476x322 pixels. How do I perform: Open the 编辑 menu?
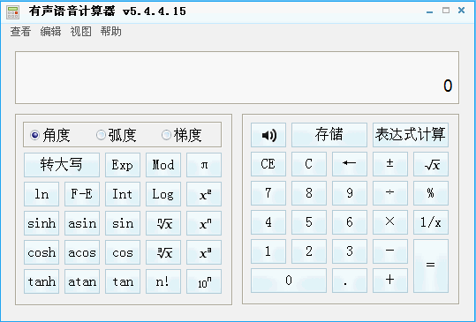pyautogui.click(x=50, y=32)
